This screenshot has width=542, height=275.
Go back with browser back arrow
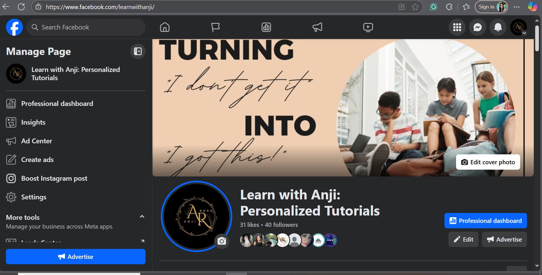pyautogui.click(x=6, y=7)
